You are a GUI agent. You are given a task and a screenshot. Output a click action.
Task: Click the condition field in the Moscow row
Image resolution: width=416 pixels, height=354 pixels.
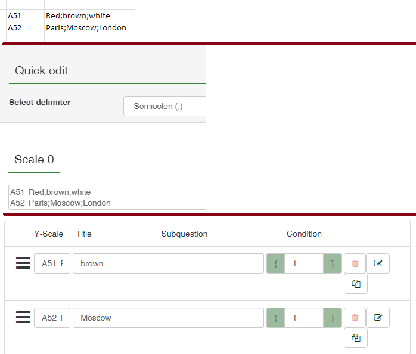[x=304, y=318]
